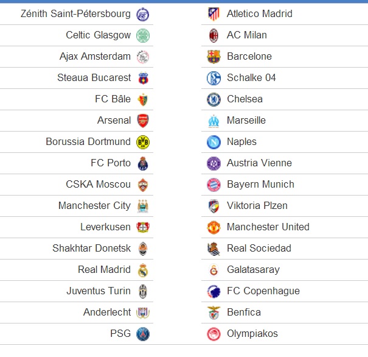
Task: Click the Juventus Turin crest
Action: pos(143,291)
